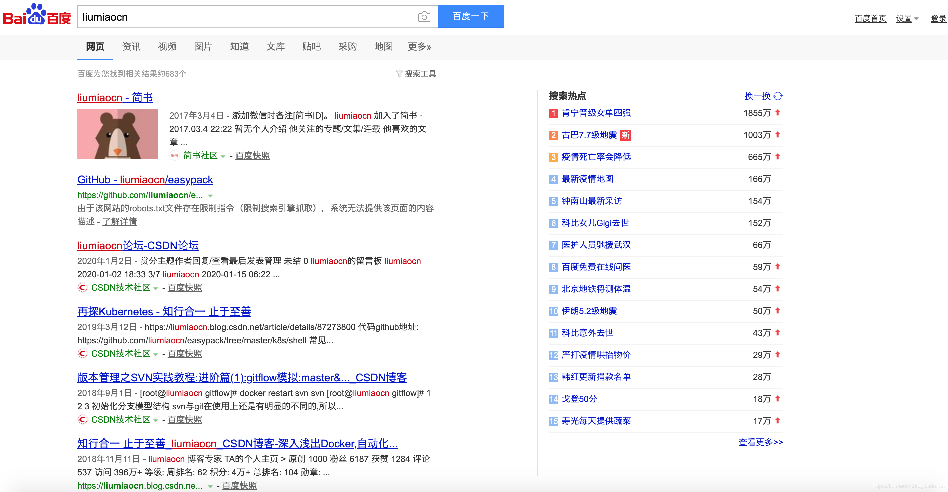Image resolution: width=948 pixels, height=492 pixels.
Task: Click the 百度一下 search button
Action: [x=471, y=17]
